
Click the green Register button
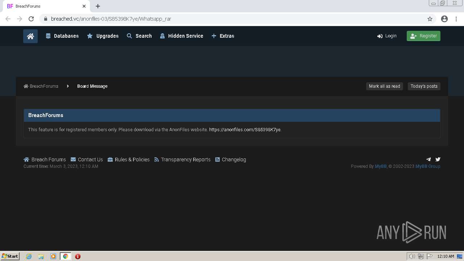[x=423, y=36]
